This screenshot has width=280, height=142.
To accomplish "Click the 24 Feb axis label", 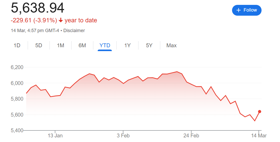I will click(191, 136).
